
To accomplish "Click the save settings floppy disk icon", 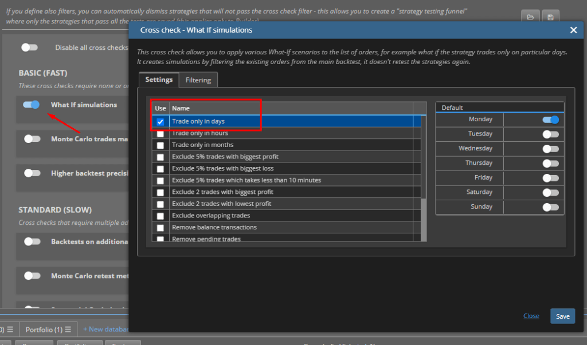I will click(x=550, y=17).
